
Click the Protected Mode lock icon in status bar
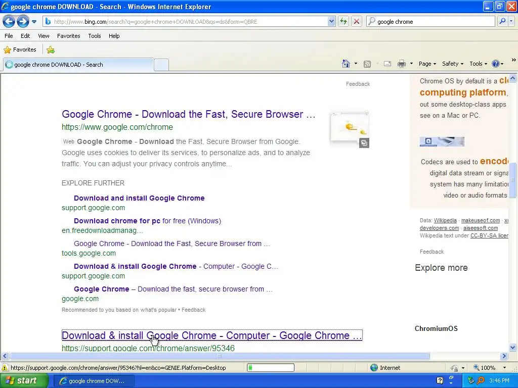pyautogui.click(x=455, y=368)
